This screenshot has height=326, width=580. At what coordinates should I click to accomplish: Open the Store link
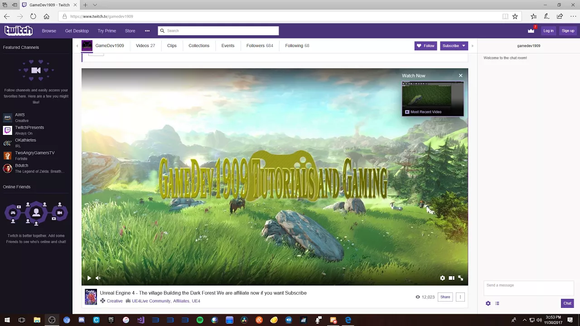(x=130, y=31)
